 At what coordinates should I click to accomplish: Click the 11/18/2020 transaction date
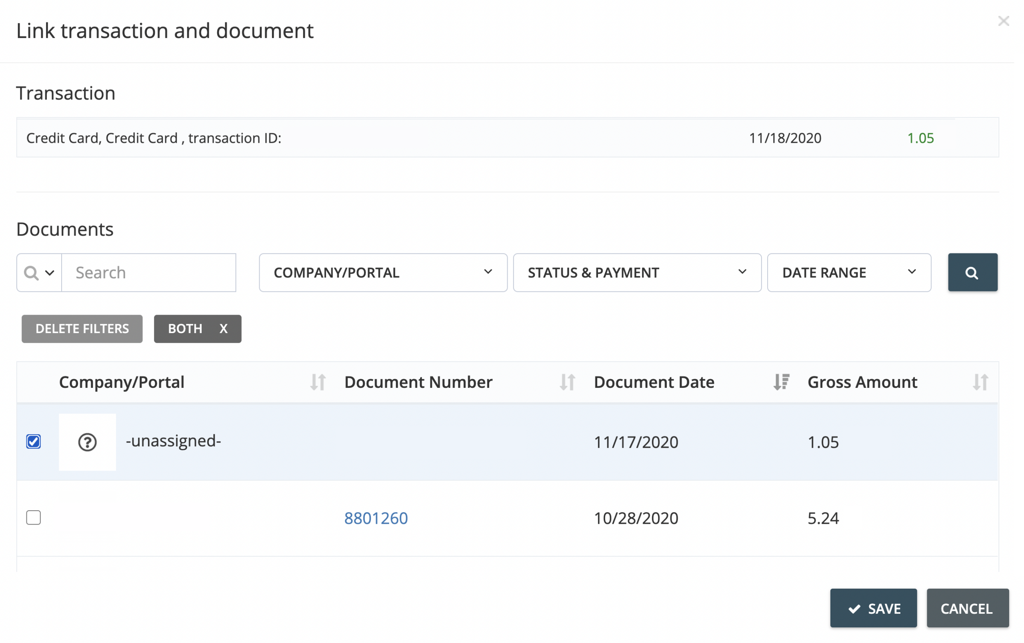785,138
